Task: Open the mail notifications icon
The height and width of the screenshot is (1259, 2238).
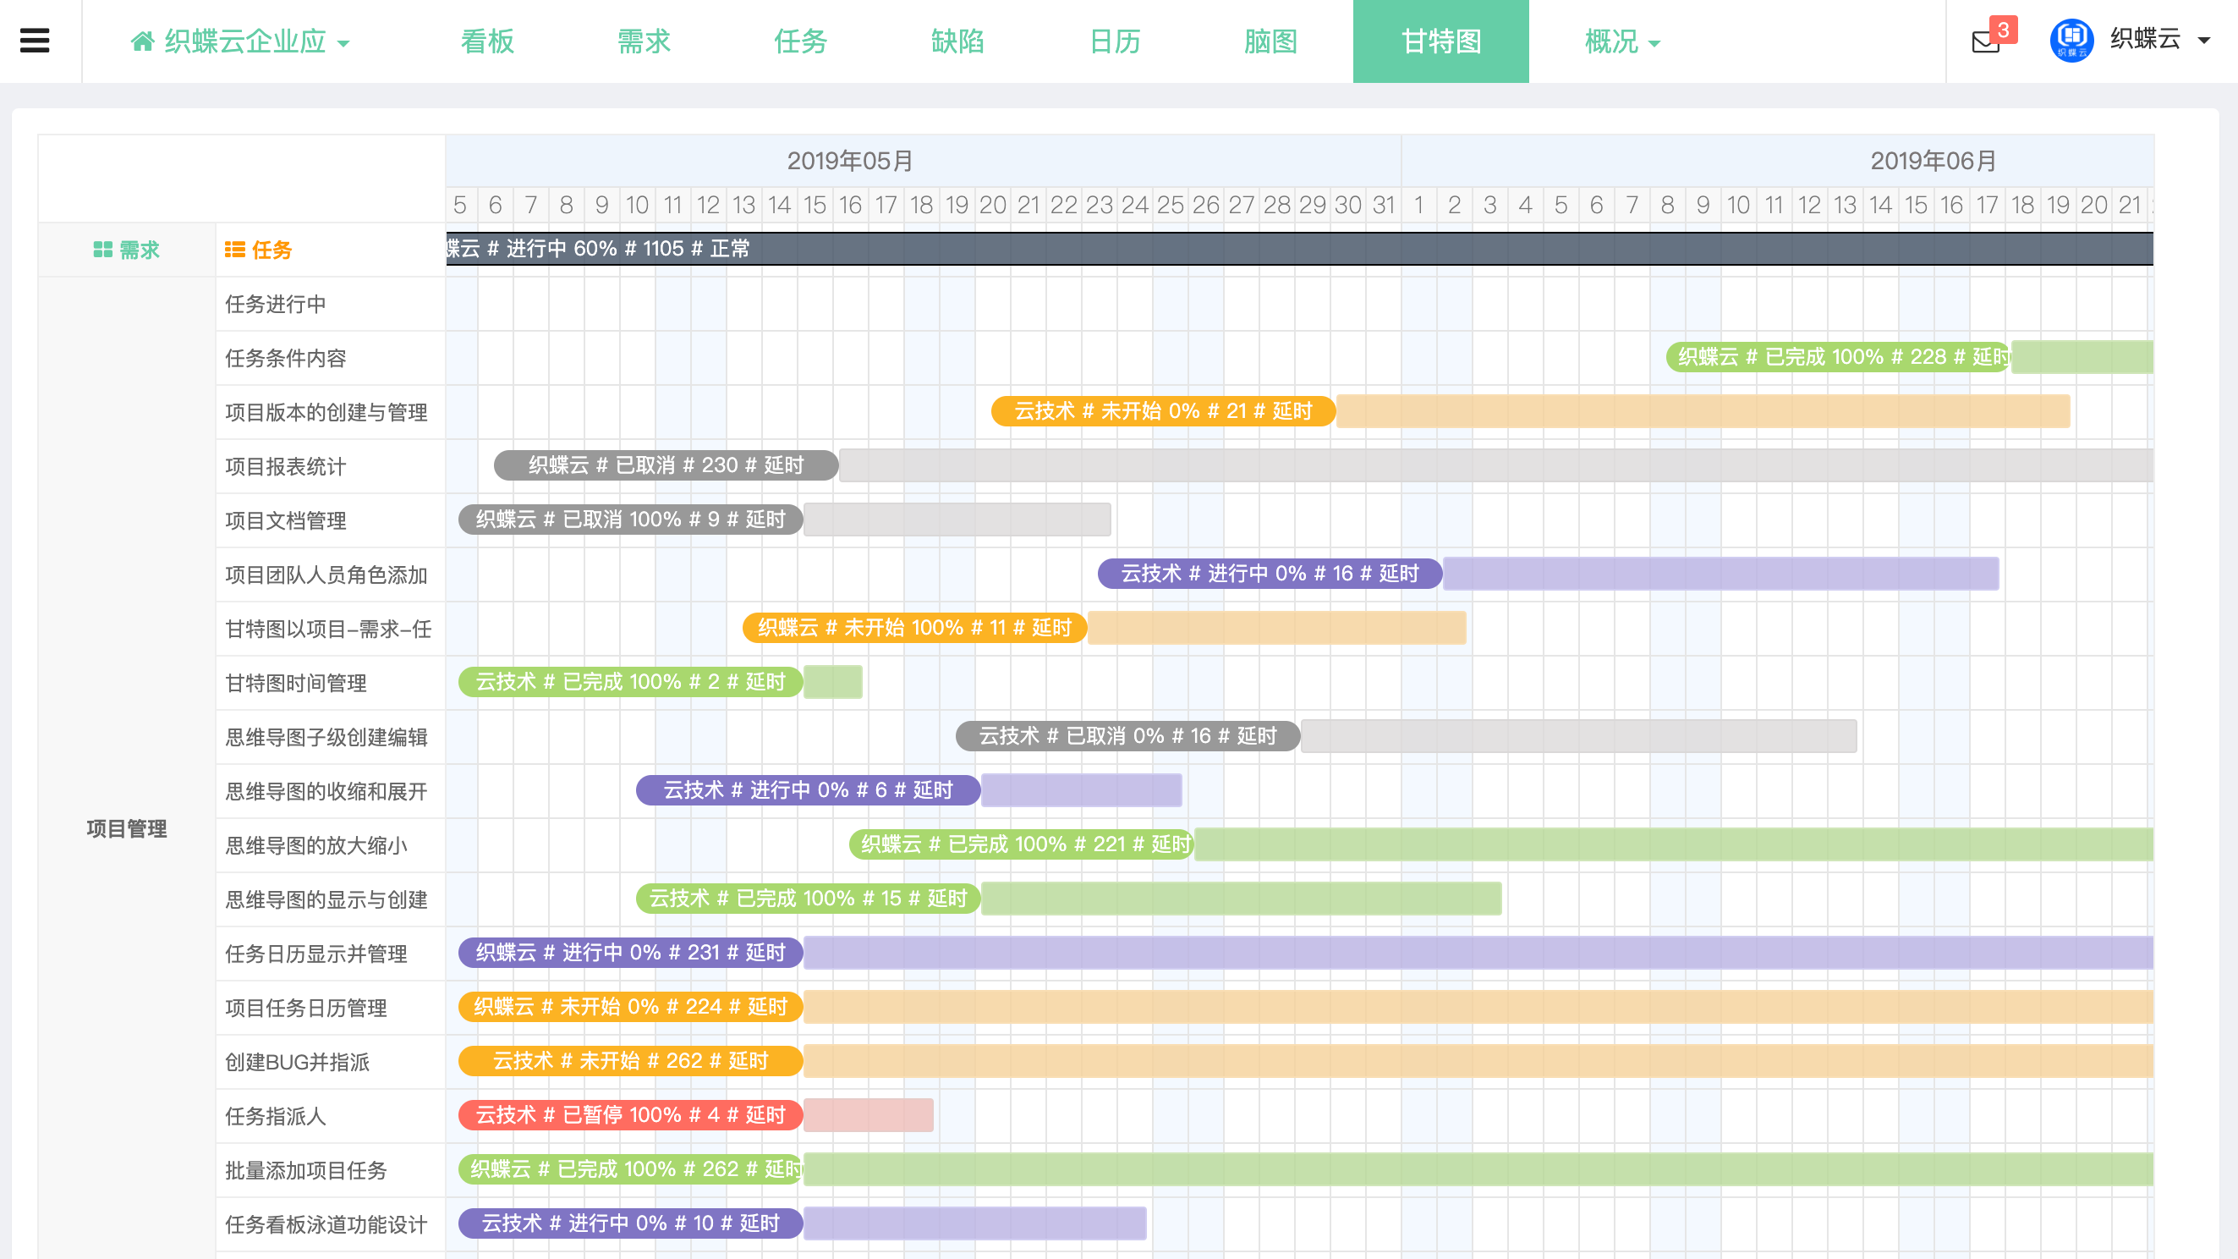Action: pyautogui.click(x=1986, y=41)
